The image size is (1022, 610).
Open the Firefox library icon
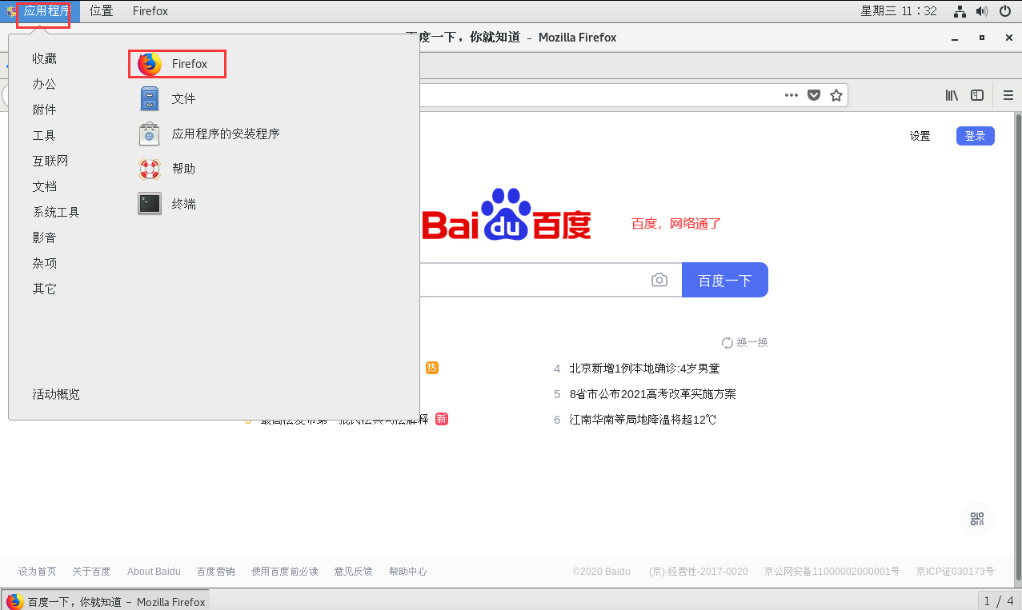coord(952,95)
